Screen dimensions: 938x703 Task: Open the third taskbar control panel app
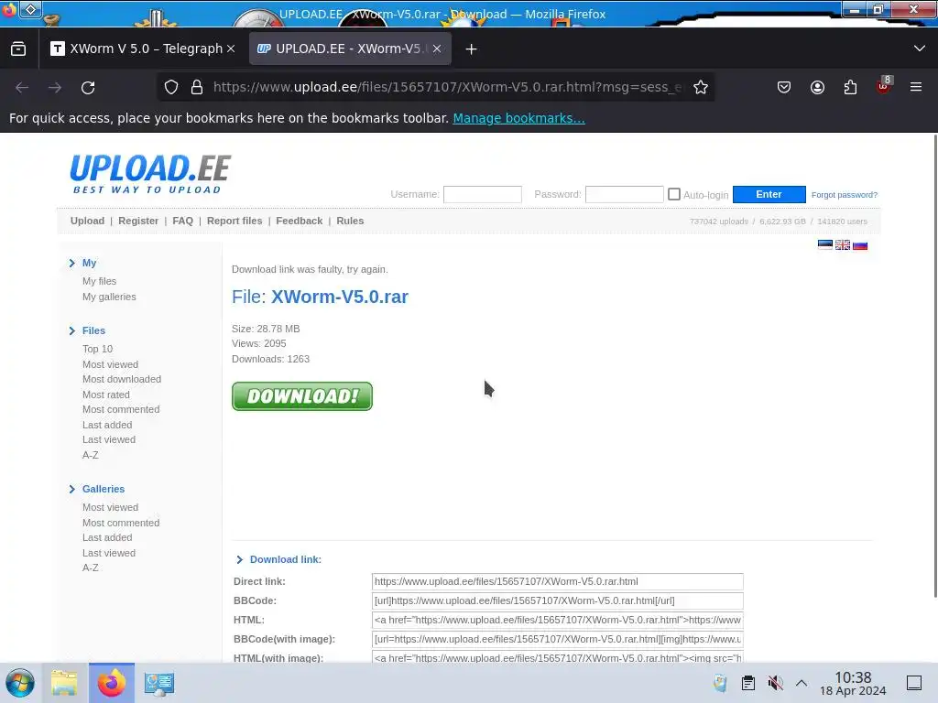pyautogui.click(x=159, y=683)
